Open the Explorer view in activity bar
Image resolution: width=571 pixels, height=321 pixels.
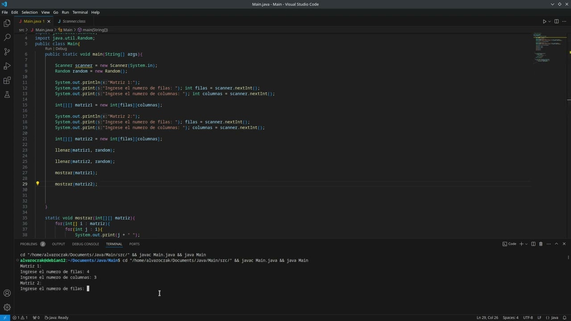pyautogui.click(x=7, y=23)
